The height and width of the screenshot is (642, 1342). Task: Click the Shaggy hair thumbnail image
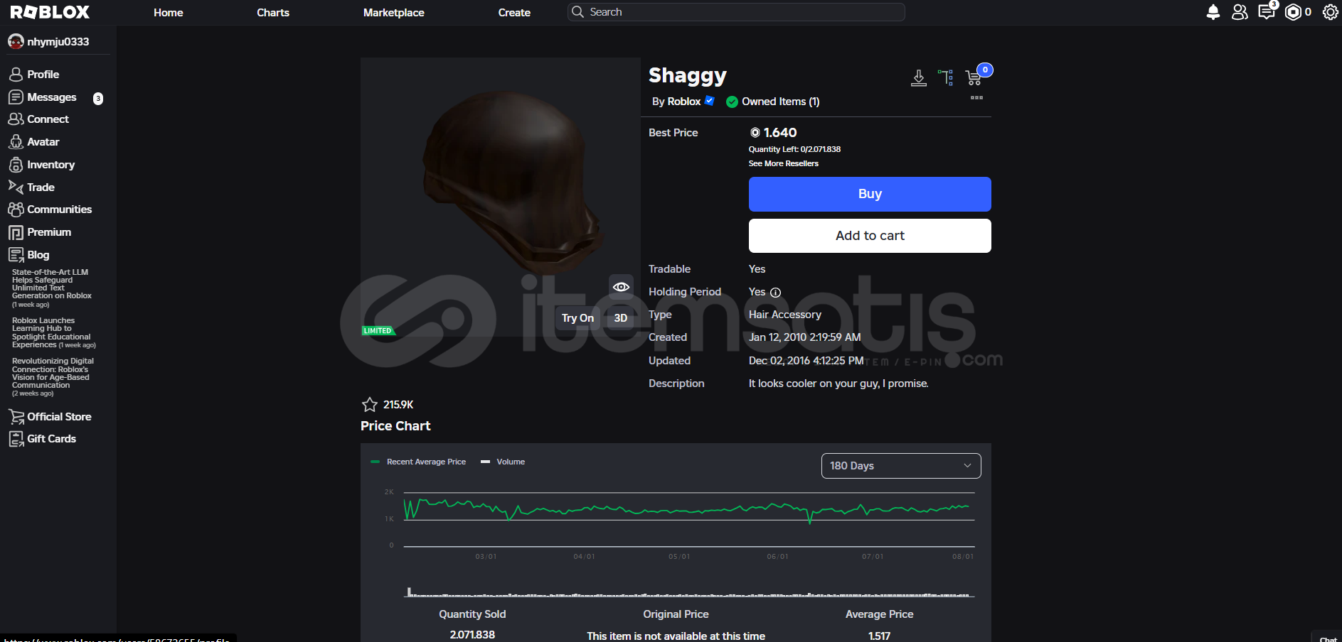[501, 197]
